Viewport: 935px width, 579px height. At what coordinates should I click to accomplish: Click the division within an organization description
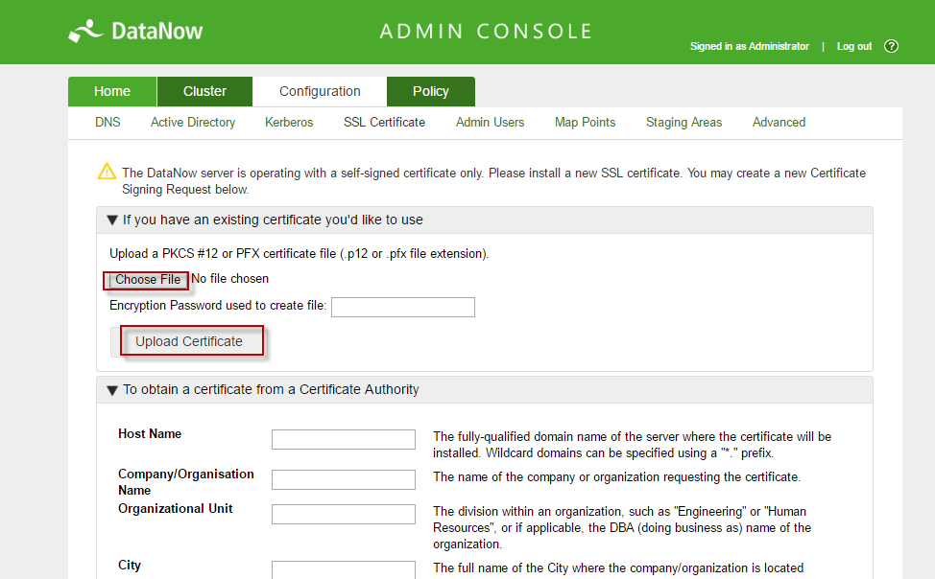622,528
